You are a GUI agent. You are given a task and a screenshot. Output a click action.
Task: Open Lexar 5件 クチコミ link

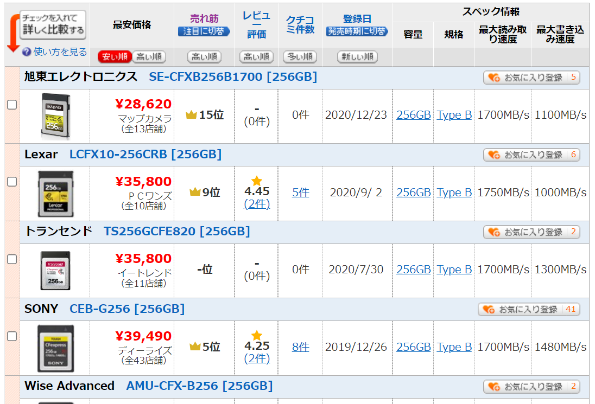[x=301, y=193]
